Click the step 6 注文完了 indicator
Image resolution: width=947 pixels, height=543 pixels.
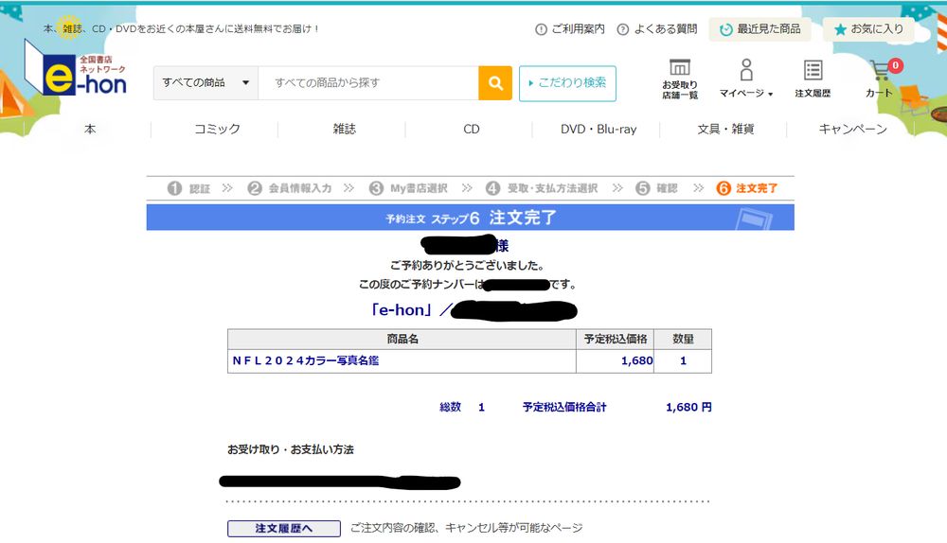[746, 188]
